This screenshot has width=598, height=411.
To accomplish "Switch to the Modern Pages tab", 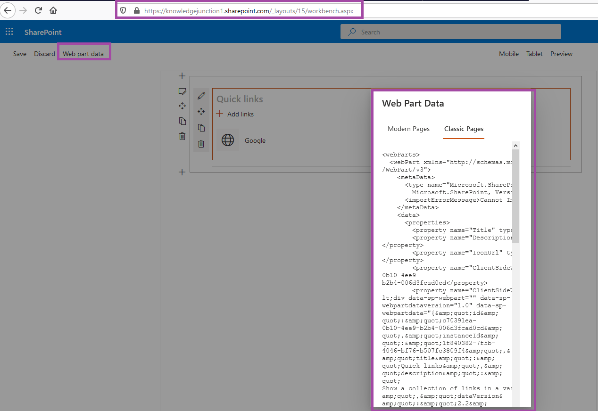I will point(408,129).
